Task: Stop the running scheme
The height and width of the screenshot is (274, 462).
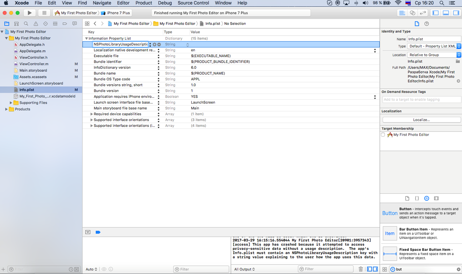Action: 44,13
